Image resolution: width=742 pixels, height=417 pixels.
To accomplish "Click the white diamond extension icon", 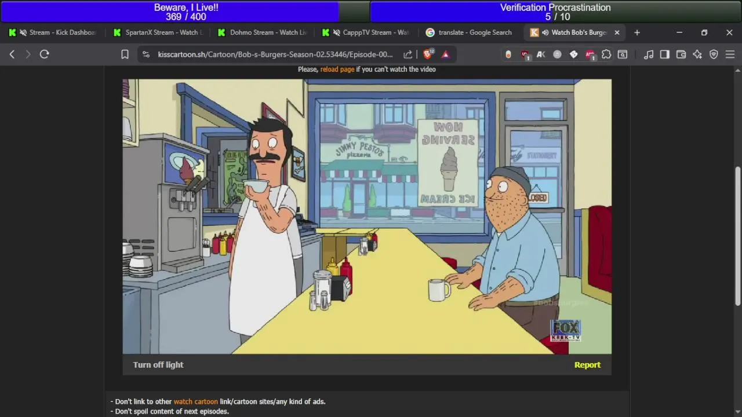I will [x=573, y=54].
